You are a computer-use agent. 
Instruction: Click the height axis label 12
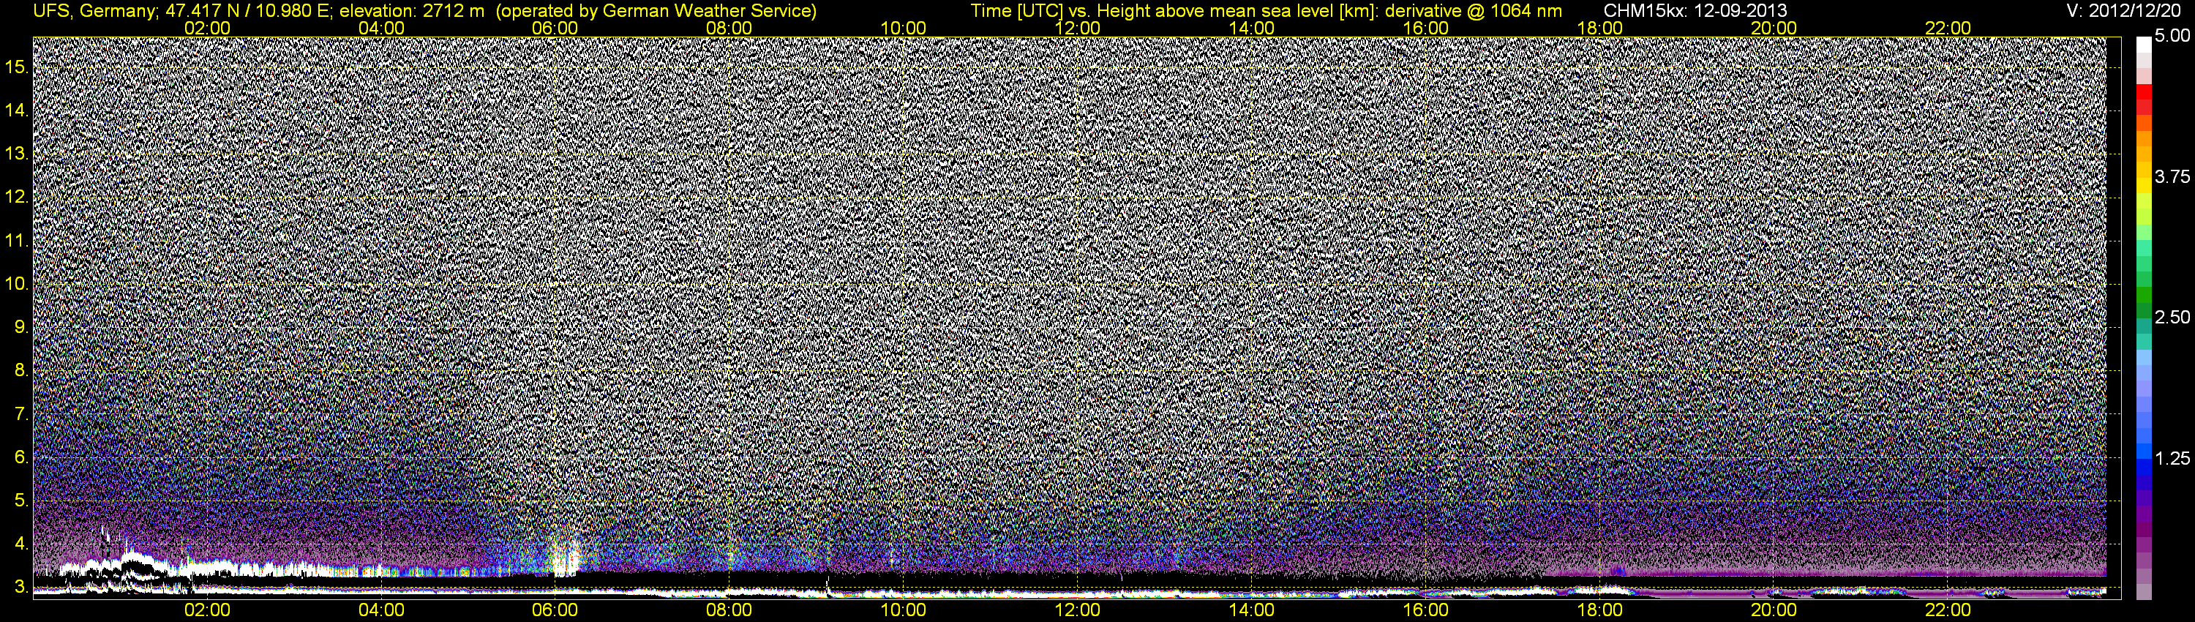point(16,197)
